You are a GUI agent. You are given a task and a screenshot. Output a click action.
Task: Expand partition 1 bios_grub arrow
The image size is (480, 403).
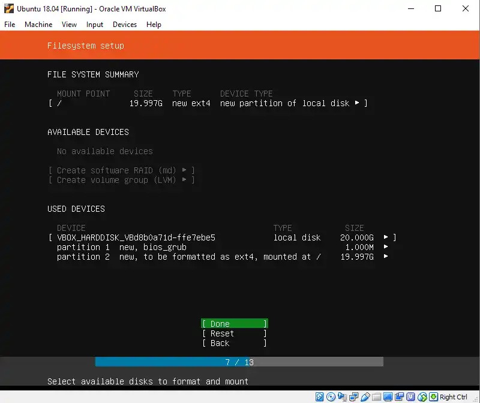(386, 247)
